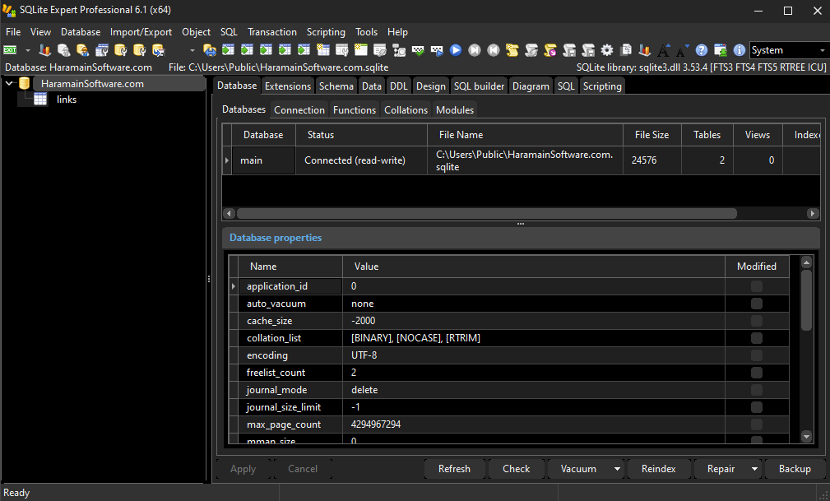Viewport: 830px width, 501px height.
Task: Click the colored table with wrench icon
Action: (x=102, y=50)
